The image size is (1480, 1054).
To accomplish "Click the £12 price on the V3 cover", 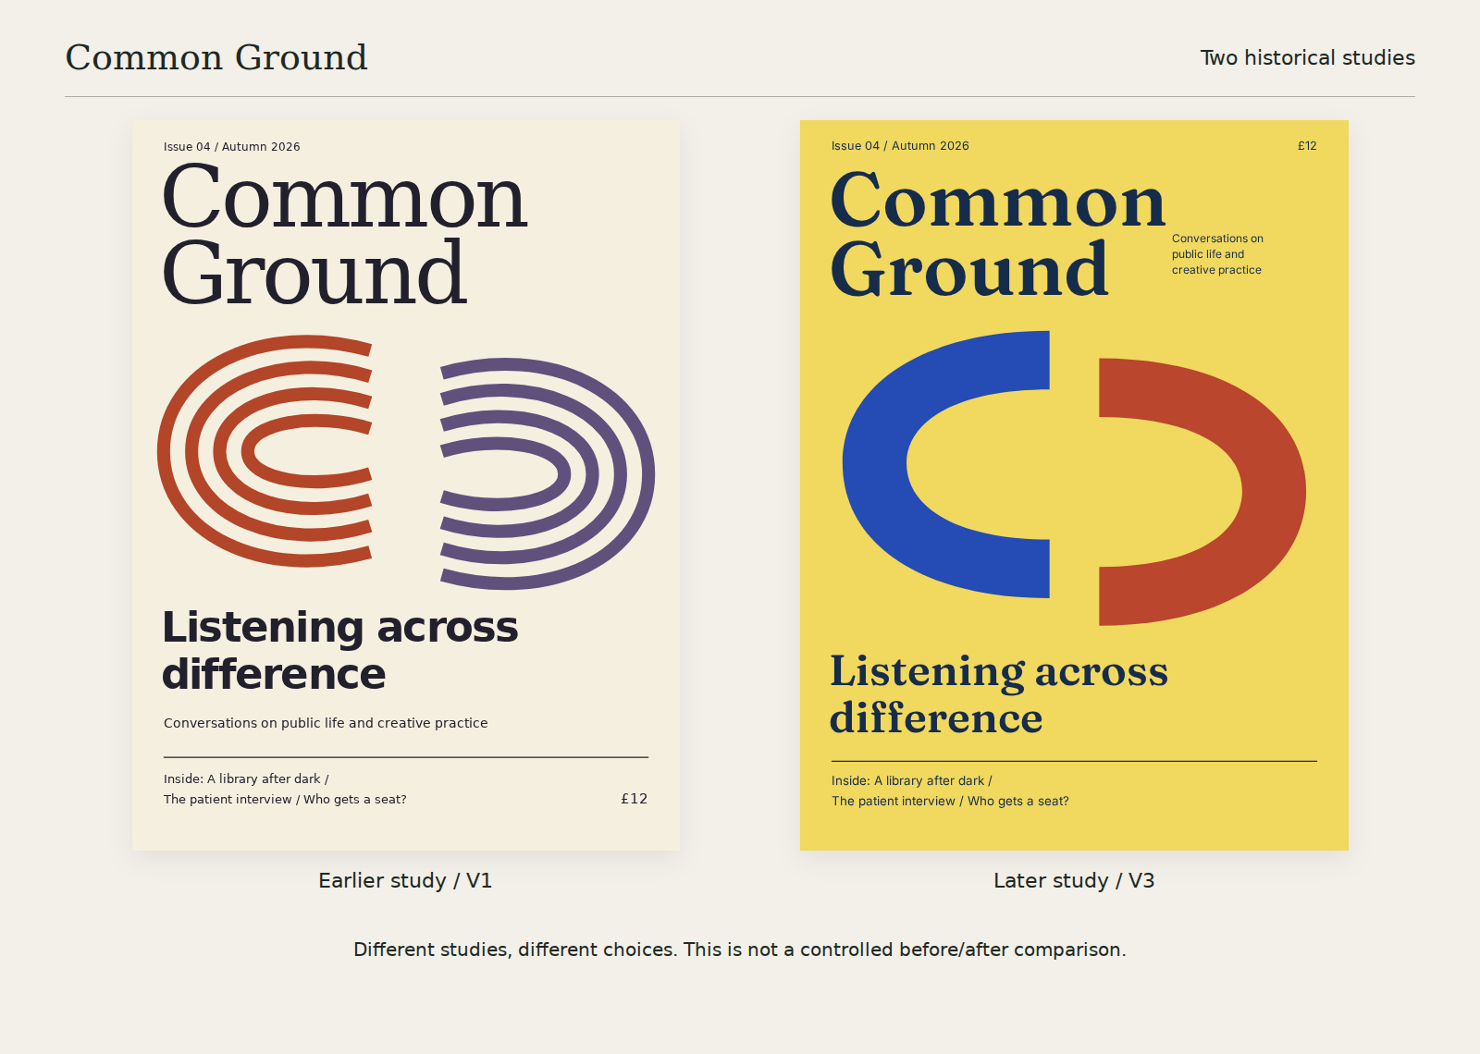I will pos(1307,146).
